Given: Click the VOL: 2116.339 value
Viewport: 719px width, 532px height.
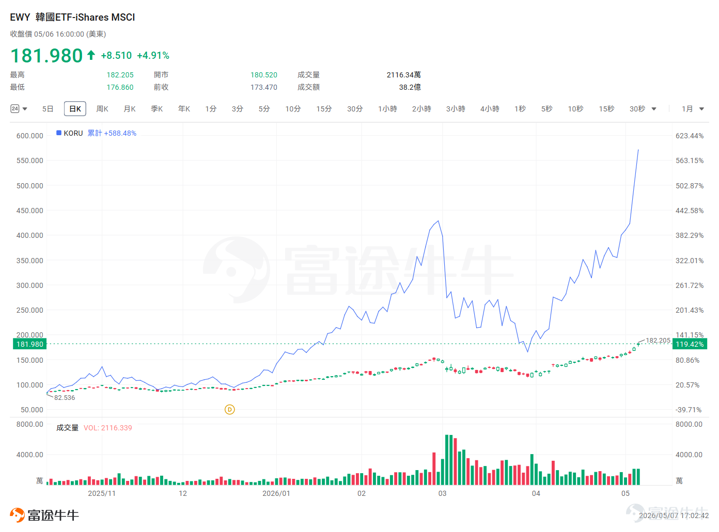Looking at the screenshot, I should coord(108,428).
